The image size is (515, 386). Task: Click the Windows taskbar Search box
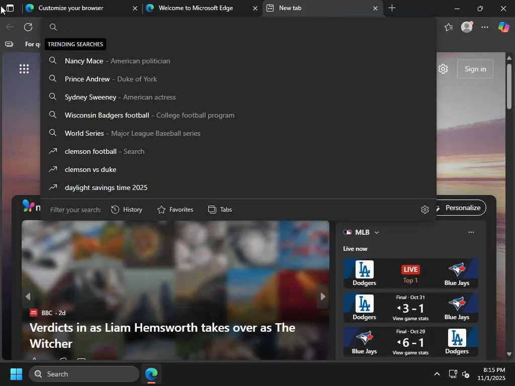[84, 374]
